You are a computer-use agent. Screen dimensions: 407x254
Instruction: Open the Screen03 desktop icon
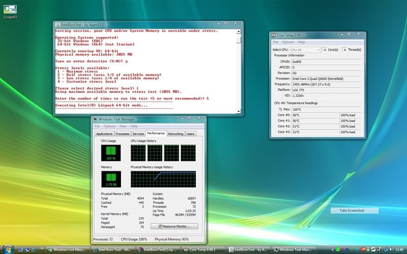[x=10, y=12]
